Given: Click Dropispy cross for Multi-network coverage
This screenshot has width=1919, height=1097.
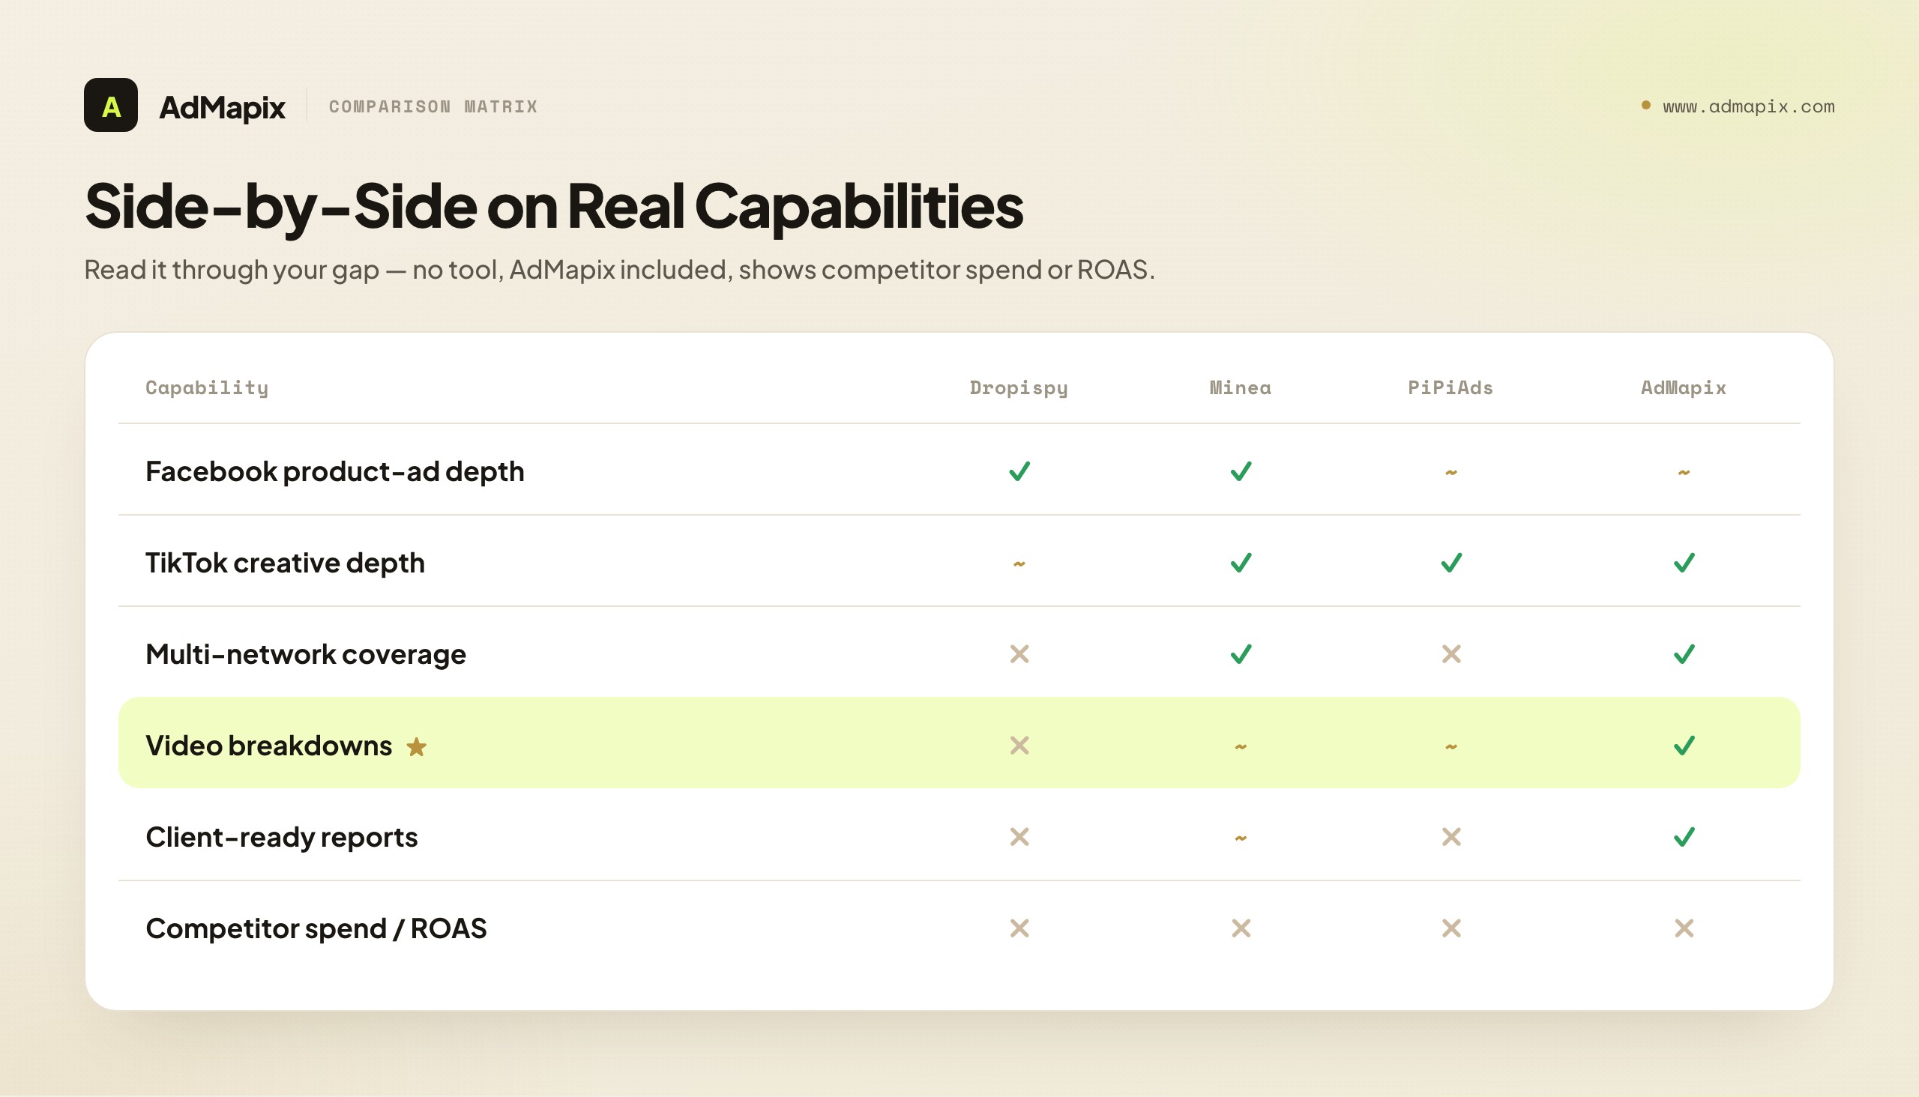Looking at the screenshot, I should click(x=1019, y=654).
